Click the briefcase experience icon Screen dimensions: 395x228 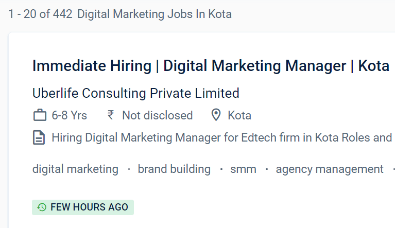tap(40, 115)
